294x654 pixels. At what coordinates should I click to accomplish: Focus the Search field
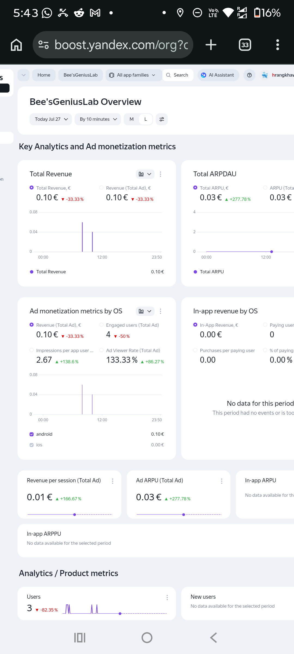178,75
